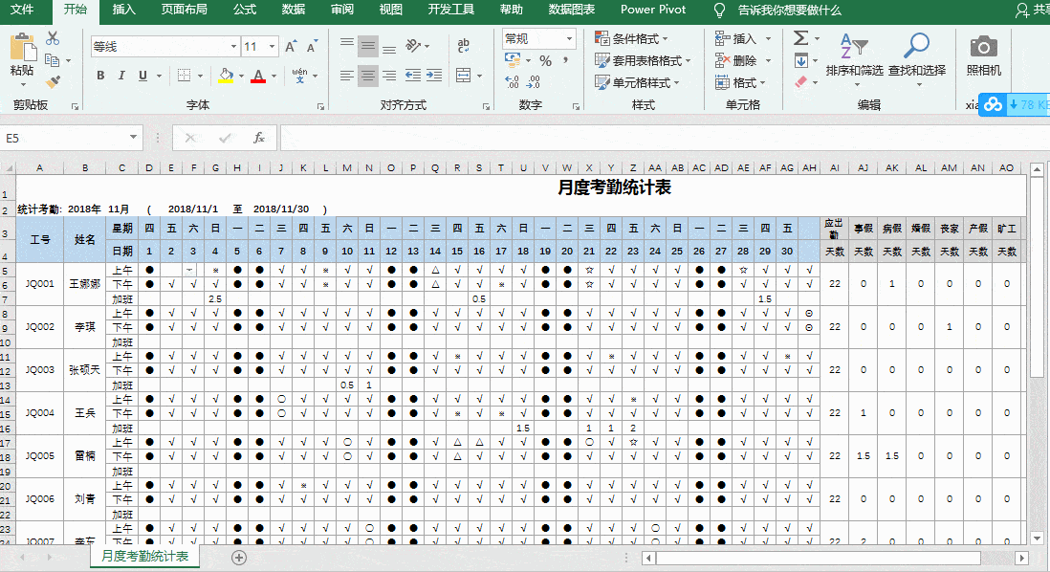Toggle underline formatting
Image resolution: width=1050 pixels, height=572 pixels.
tap(142, 76)
